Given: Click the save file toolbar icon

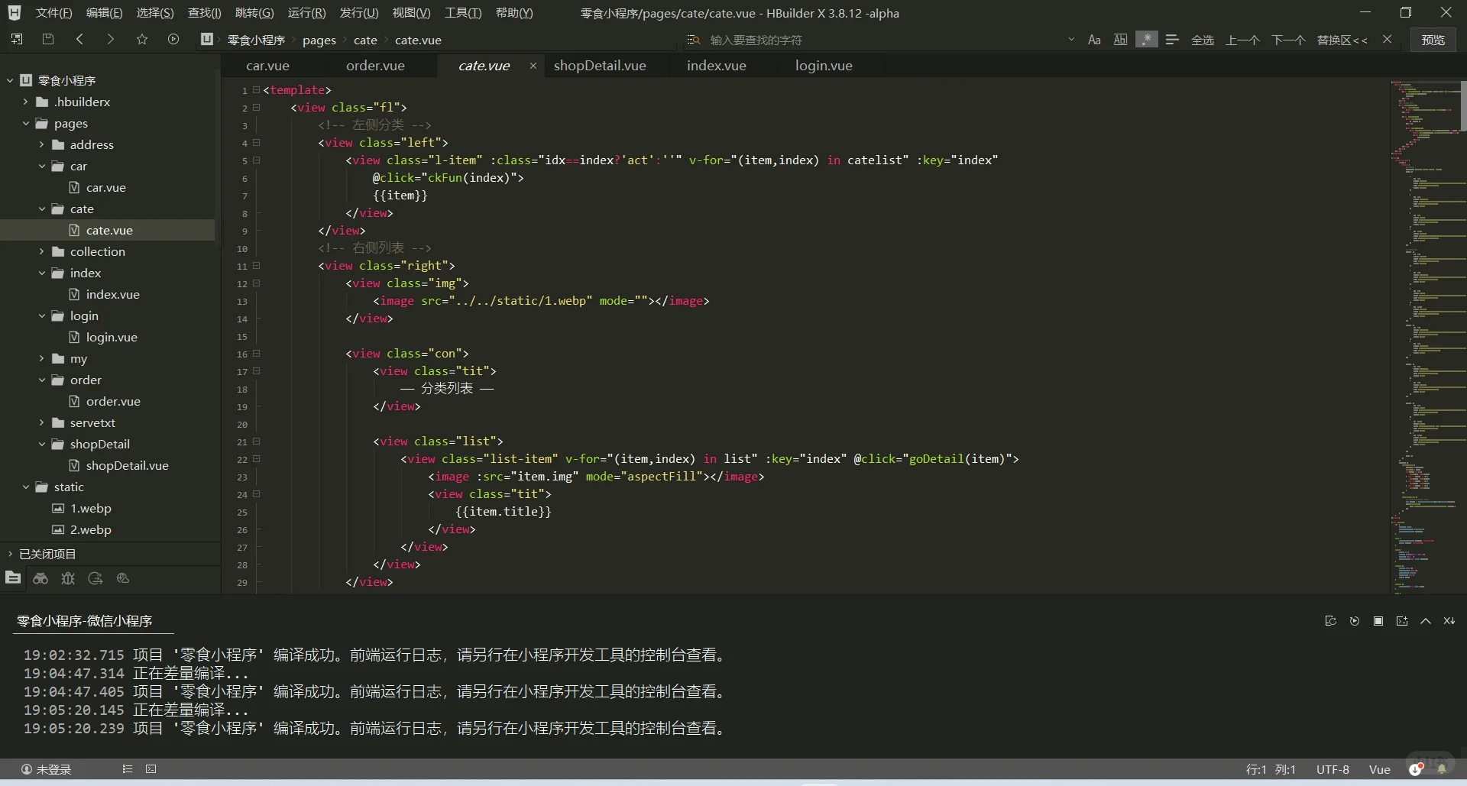Looking at the screenshot, I should click(x=48, y=39).
